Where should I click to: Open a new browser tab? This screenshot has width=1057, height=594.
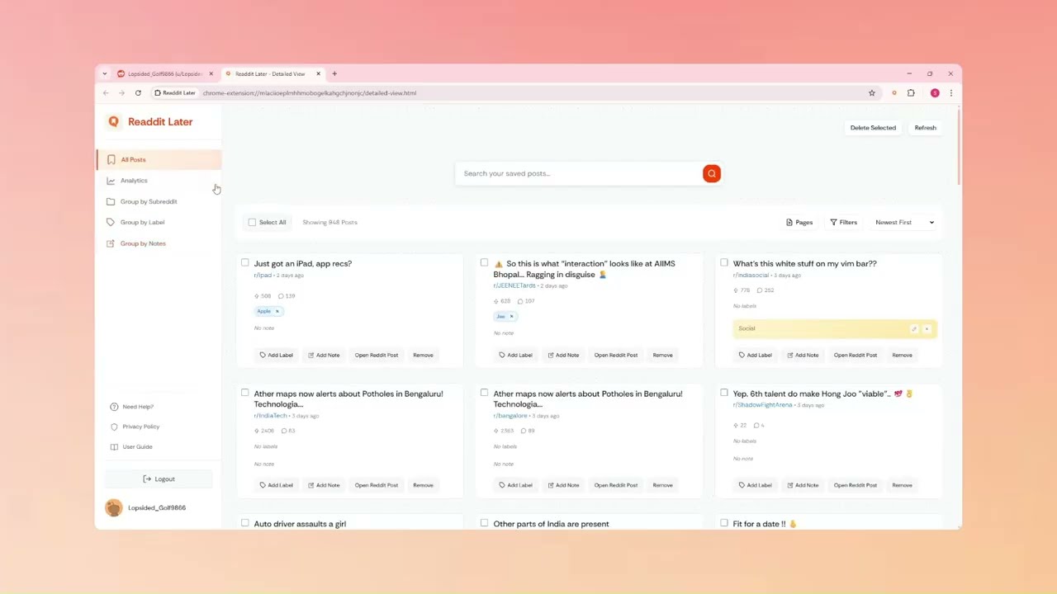click(x=334, y=73)
